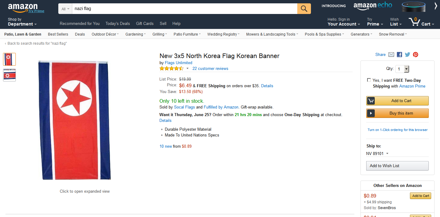
Task: Expand the All search category dropdown
Action: [x=65, y=9]
